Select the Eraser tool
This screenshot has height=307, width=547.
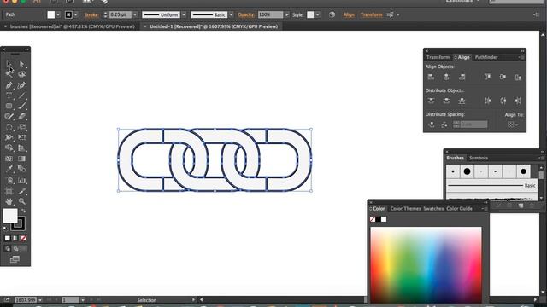[x=21, y=117]
